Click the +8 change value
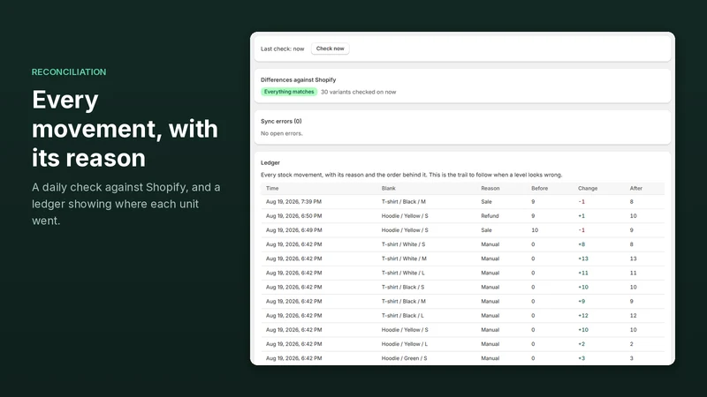This screenshot has width=707, height=397. click(x=582, y=244)
